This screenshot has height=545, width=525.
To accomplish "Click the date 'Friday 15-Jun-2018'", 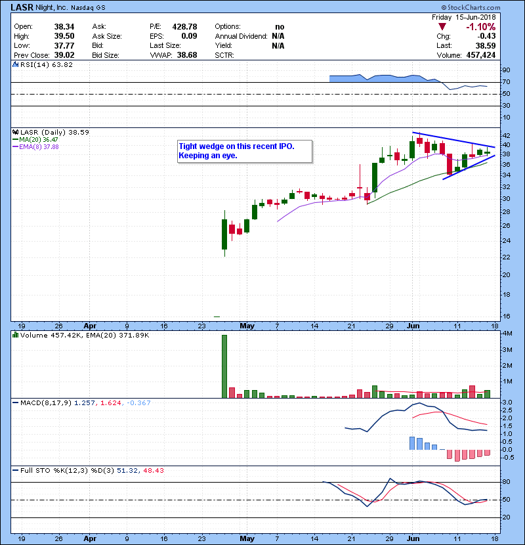I will tap(463, 17).
